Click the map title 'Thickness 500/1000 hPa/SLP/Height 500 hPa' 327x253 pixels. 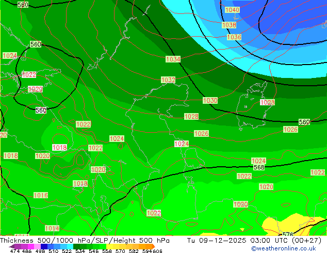pos(85,240)
